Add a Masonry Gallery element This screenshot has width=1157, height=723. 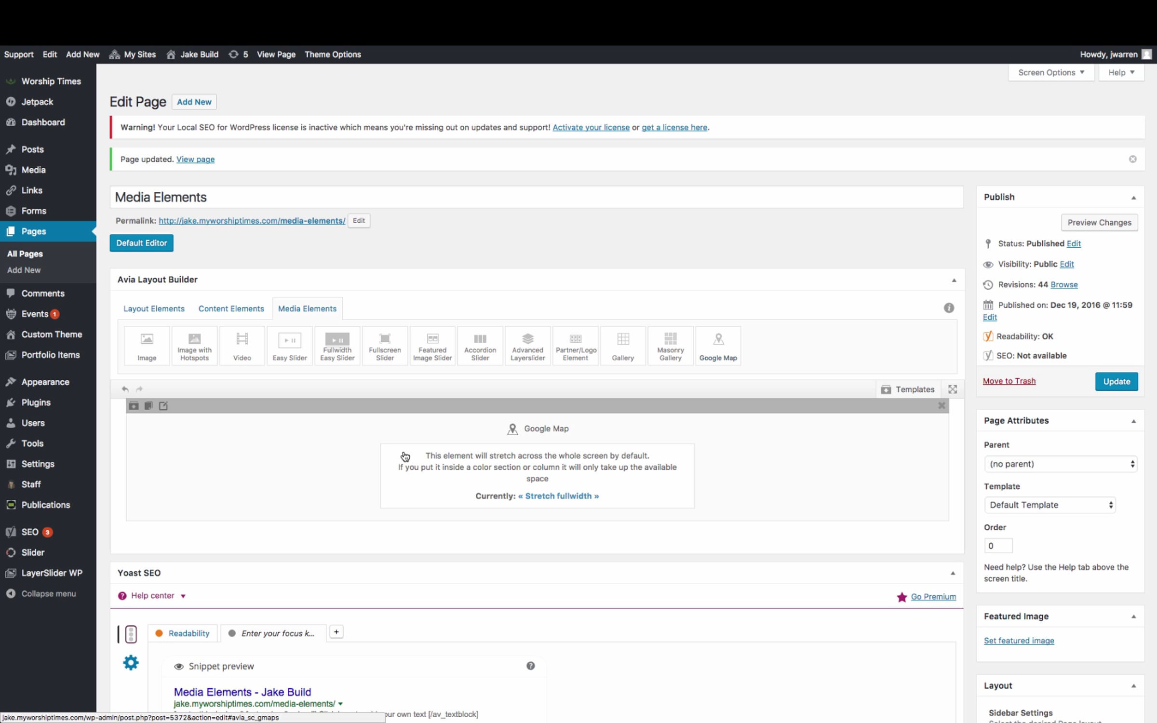click(x=670, y=346)
